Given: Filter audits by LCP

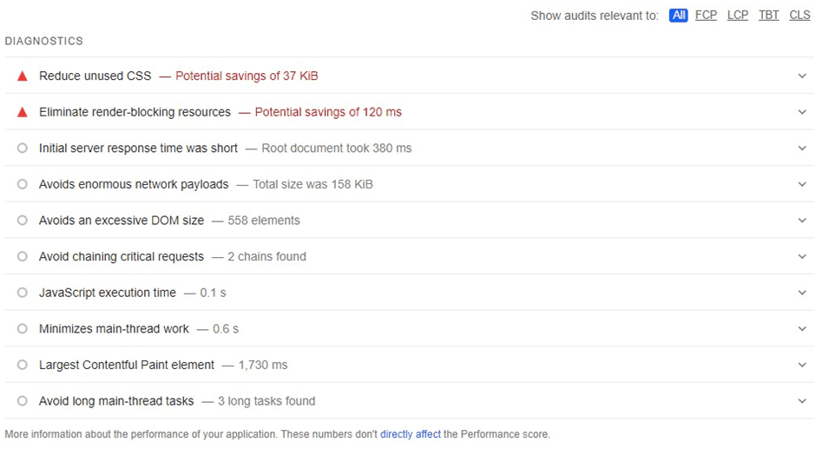Looking at the screenshot, I should tap(737, 16).
